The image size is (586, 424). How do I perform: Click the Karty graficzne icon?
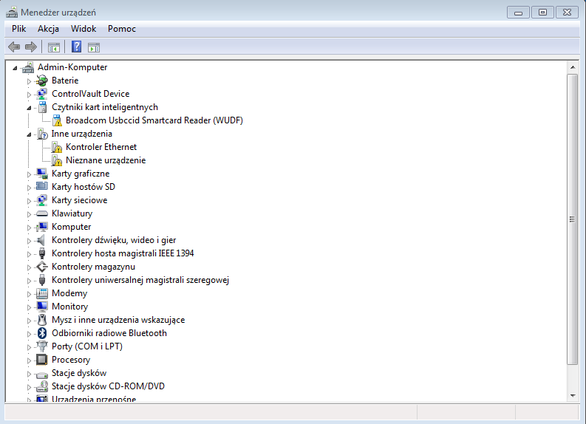pos(42,174)
